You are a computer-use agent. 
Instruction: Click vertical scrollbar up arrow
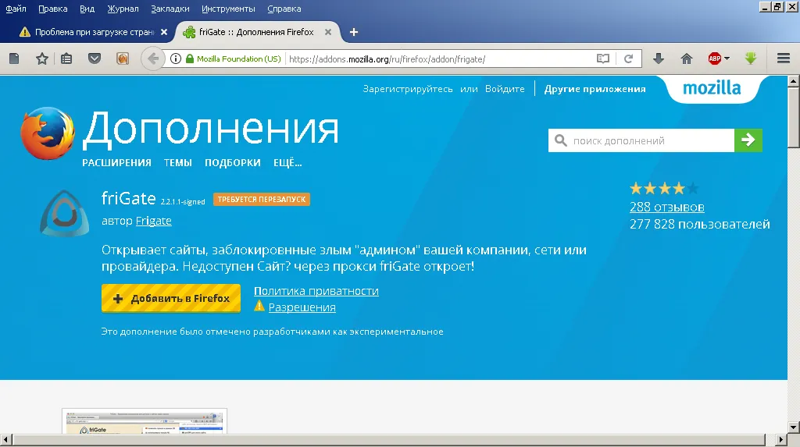click(794, 81)
